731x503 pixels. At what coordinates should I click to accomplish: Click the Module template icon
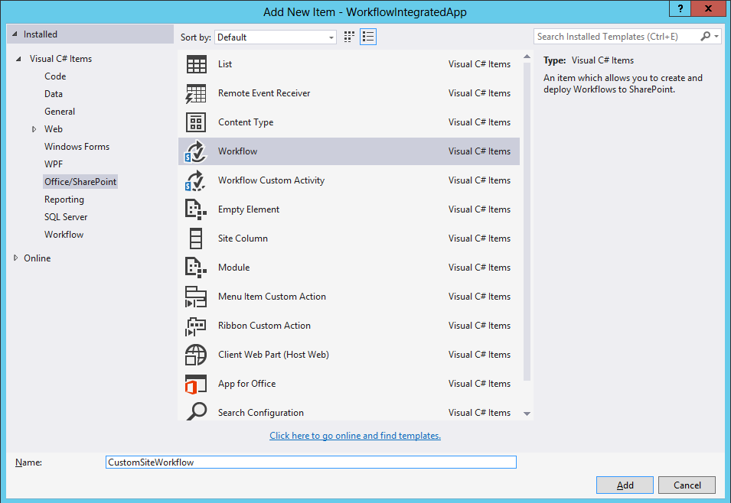pyautogui.click(x=196, y=268)
